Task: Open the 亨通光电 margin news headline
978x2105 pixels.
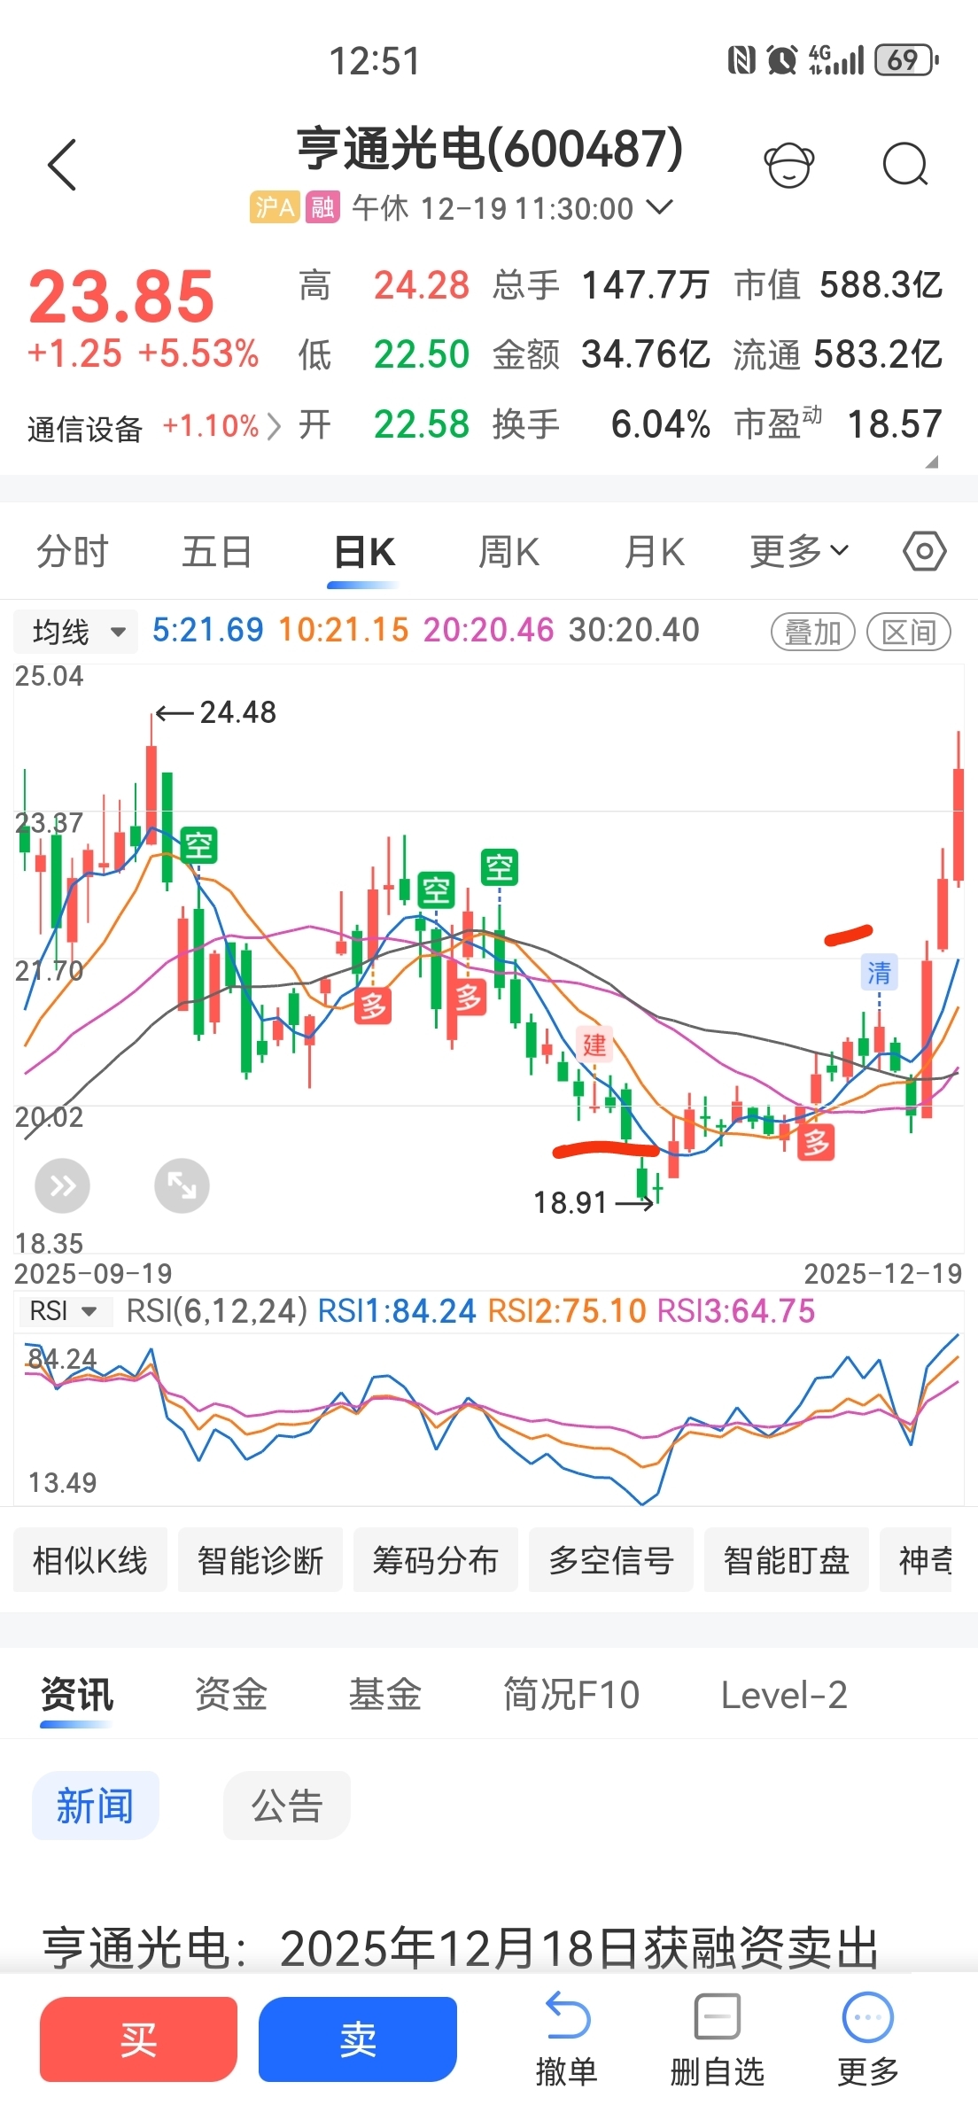Action: (461, 1947)
